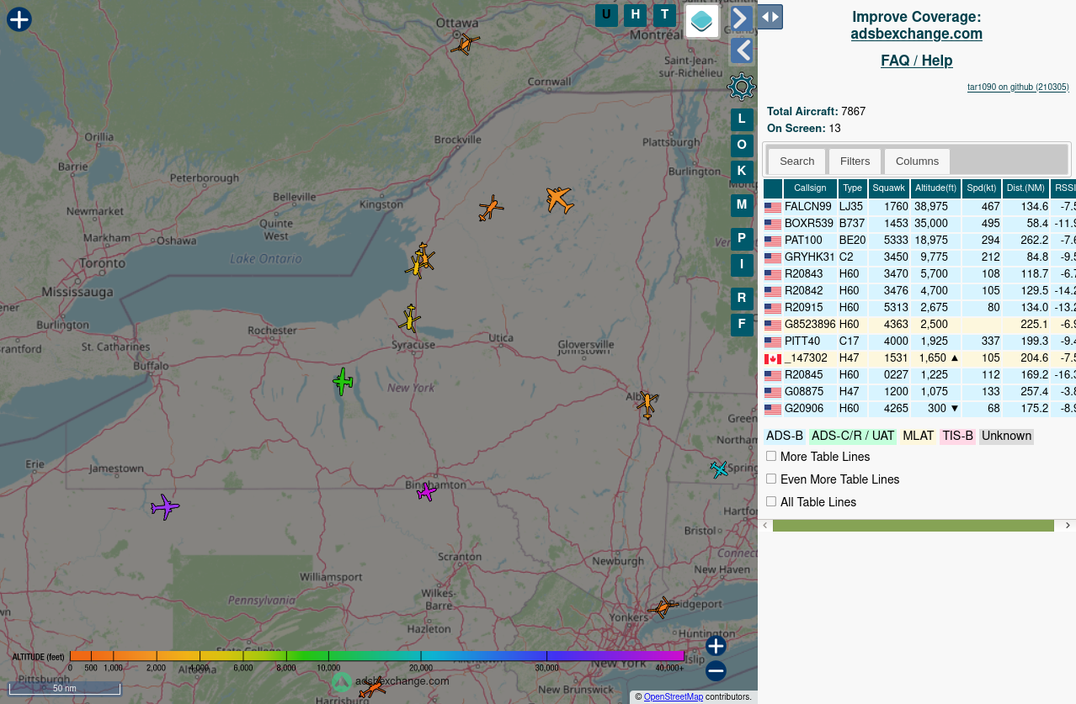
Task: Zoom out with the map minus button
Action: 716,670
